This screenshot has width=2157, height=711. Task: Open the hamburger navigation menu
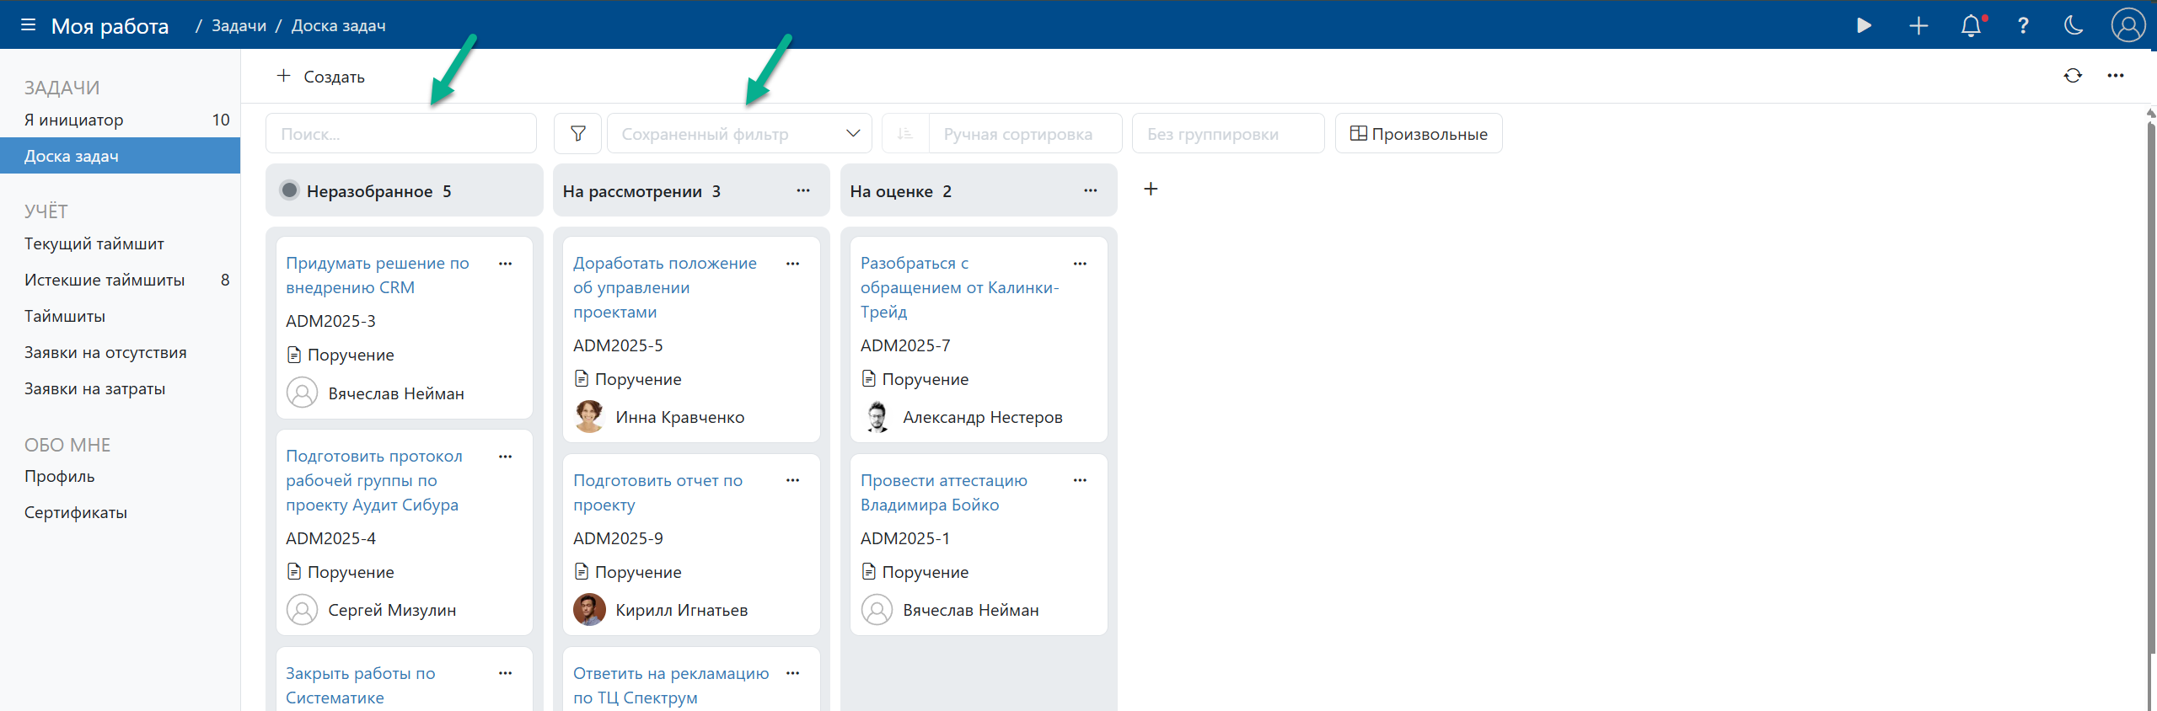[28, 25]
